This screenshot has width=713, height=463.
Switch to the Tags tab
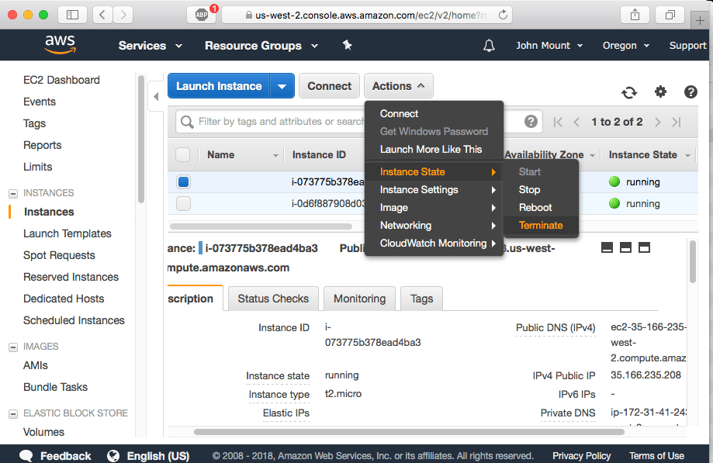pos(421,299)
